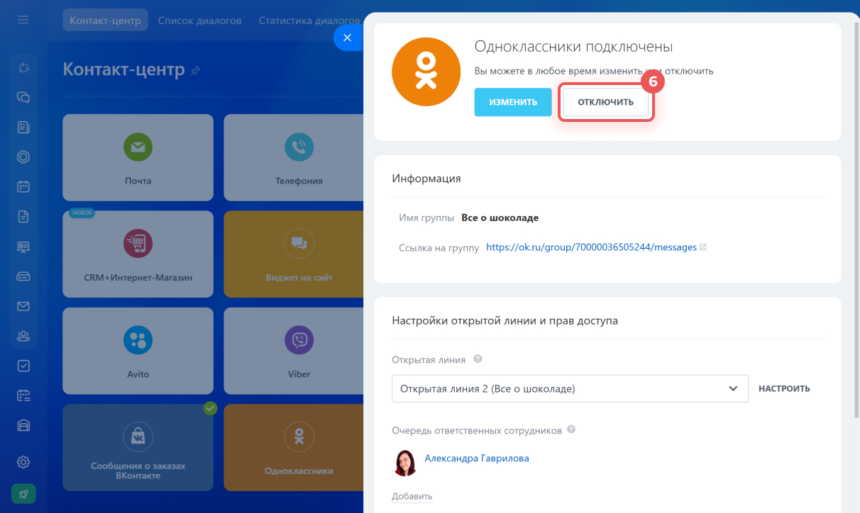The image size is (860, 513).
Task: Click the ОТКЛЮЧИТЬ button
Action: [x=605, y=102]
